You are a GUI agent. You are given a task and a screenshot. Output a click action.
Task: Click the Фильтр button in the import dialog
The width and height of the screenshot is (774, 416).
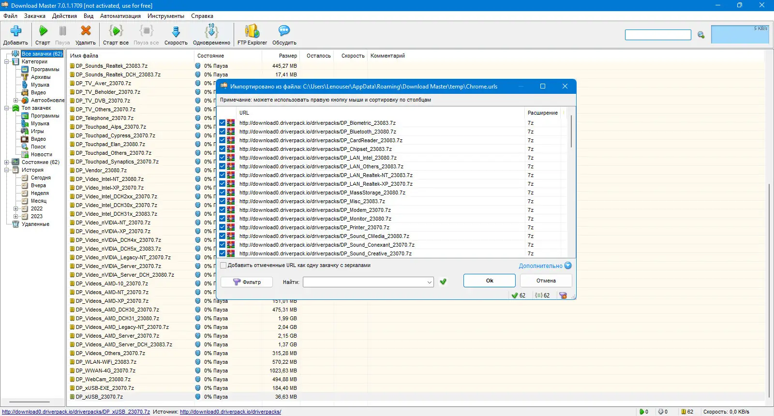tap(247, 282)
